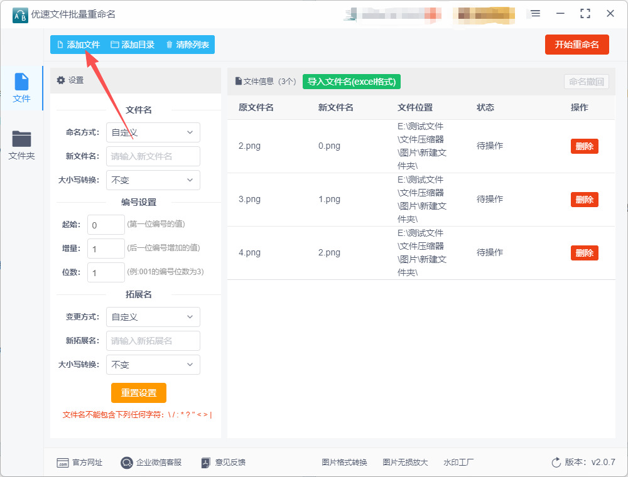Screen dimensions: 628x477
Task: Start renaming with 开始重命名 button
Action: [577, 45]
